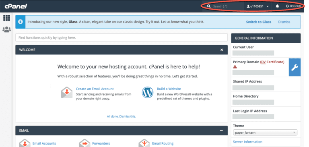Click the WELCOME panel header title
This screenshot has width=309, height=147.
coord(27,50)
